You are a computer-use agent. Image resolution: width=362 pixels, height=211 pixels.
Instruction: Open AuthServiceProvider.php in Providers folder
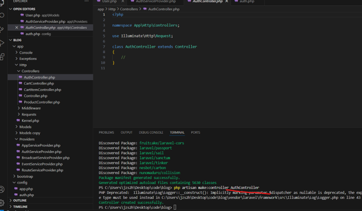pyautogui.click(x=51, y=152)
